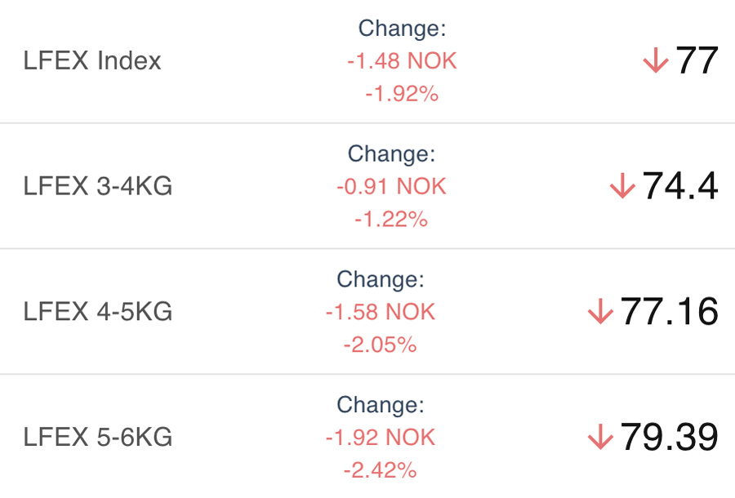Click the -1.48 NOK change amount
Viewport: 735px width, 498px height.
402,61
